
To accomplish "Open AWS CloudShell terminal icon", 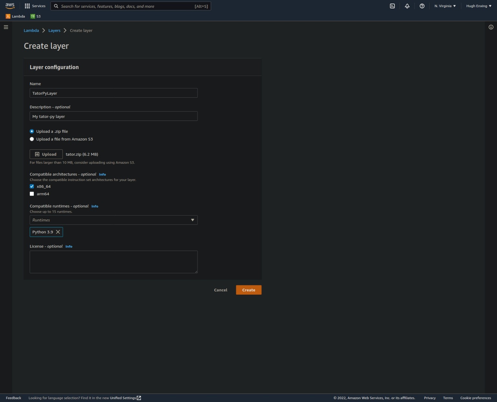I will (392, 6).
